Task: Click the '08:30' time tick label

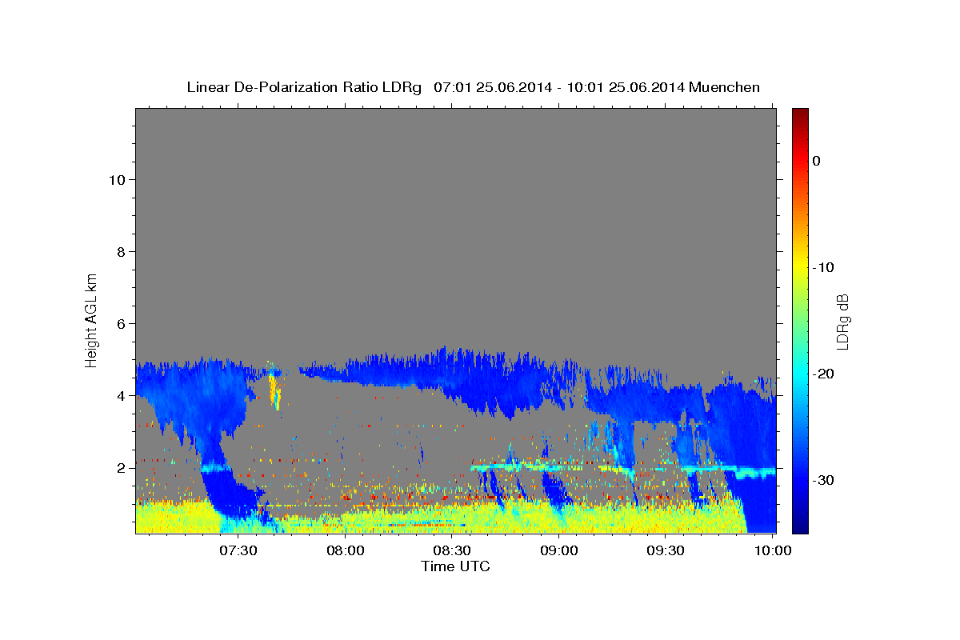Action: pos(452,551)
